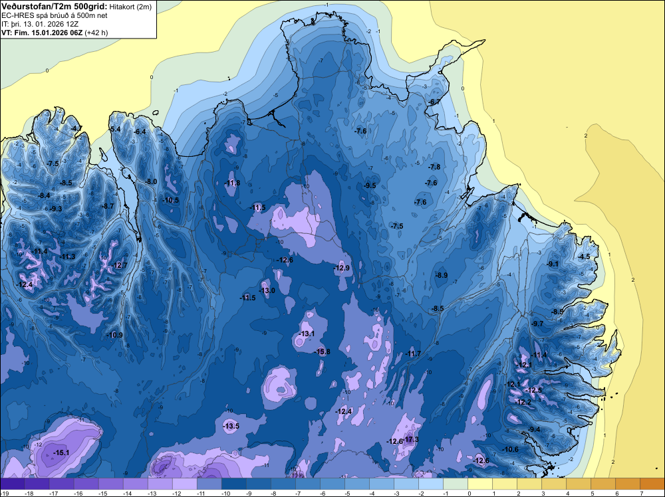Click the -11.7 temperature value
The height and width of the screenshot is (497, 665).
pyautogui.click(x=413, y=353)
